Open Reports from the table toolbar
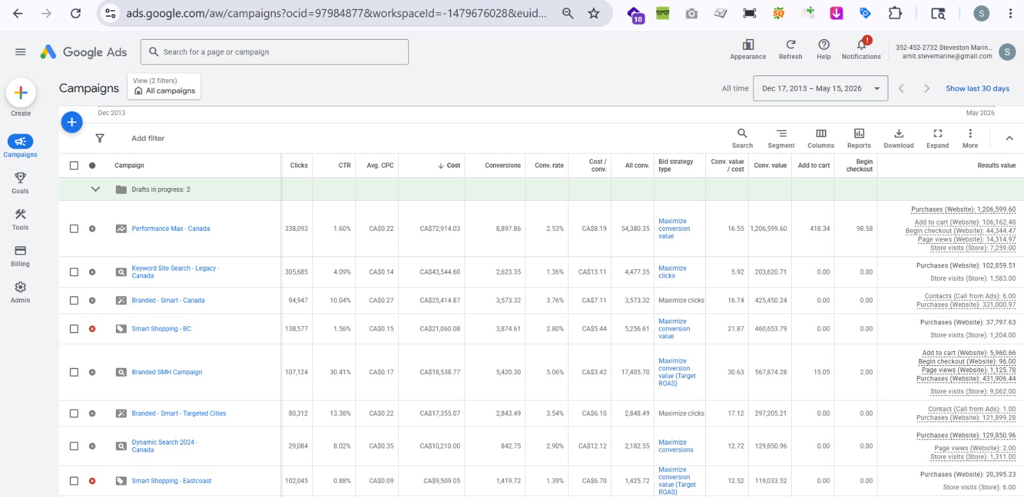 tap(859, 138)
